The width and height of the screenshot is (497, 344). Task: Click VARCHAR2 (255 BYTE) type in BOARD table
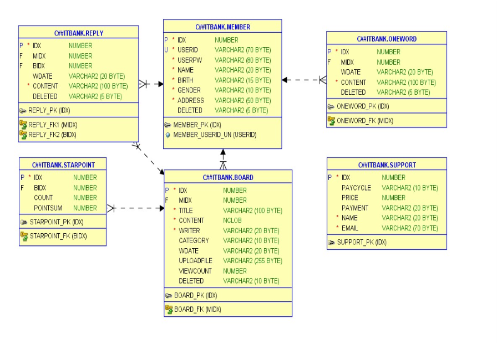click(x=252, y=261)
